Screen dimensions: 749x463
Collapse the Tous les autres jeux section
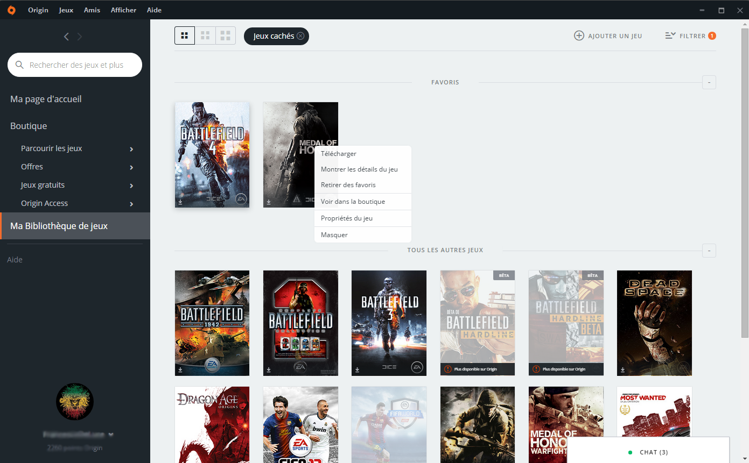(x=709, y=251)
